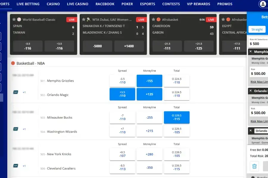Click baseball icon on World Baseball Classic card
The height and width of the screenshot is (178, 268).
point(19,19)
